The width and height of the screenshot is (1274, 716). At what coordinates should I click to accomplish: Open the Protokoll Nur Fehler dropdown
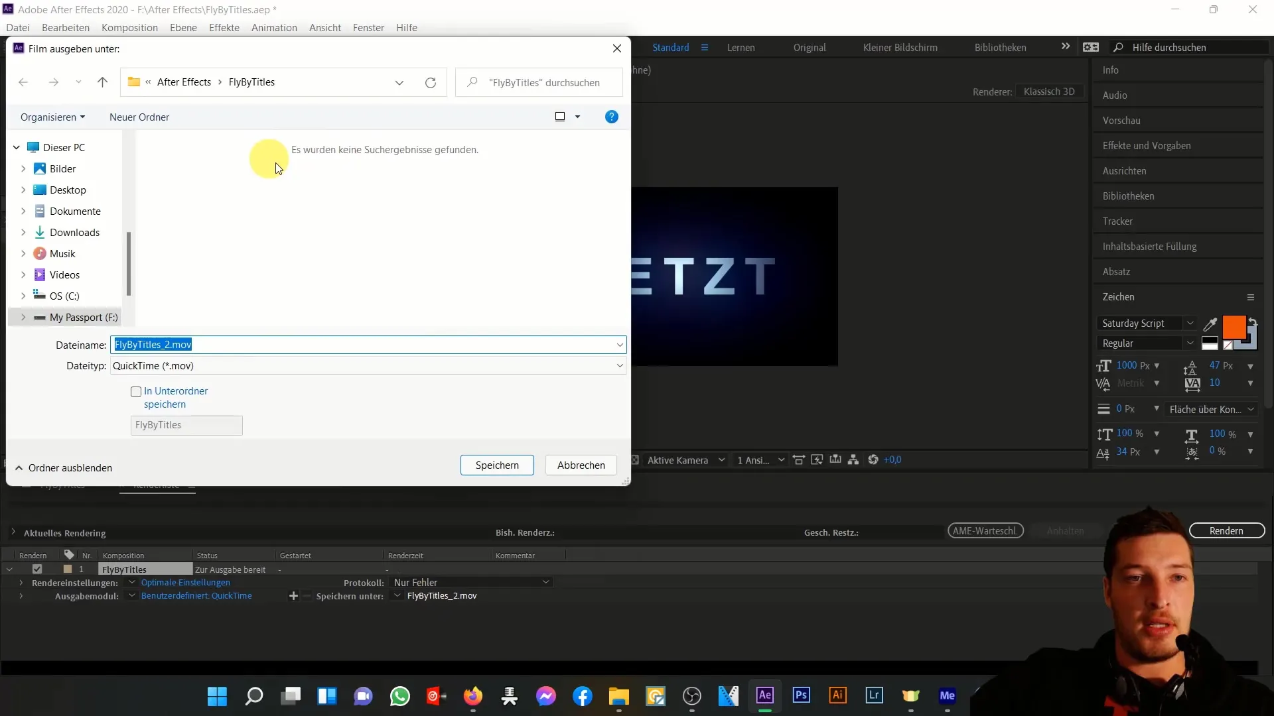coord(472,583)
